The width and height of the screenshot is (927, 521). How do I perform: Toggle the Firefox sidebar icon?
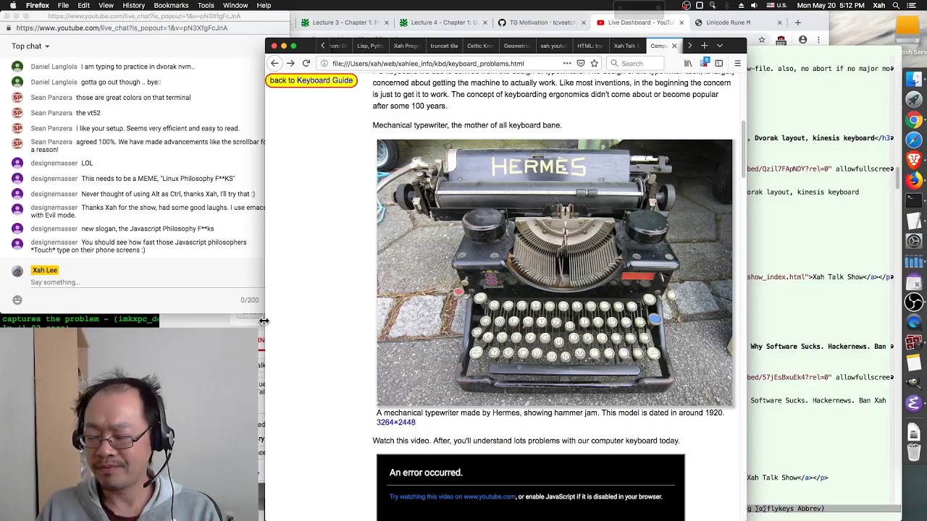click(718, 64)
